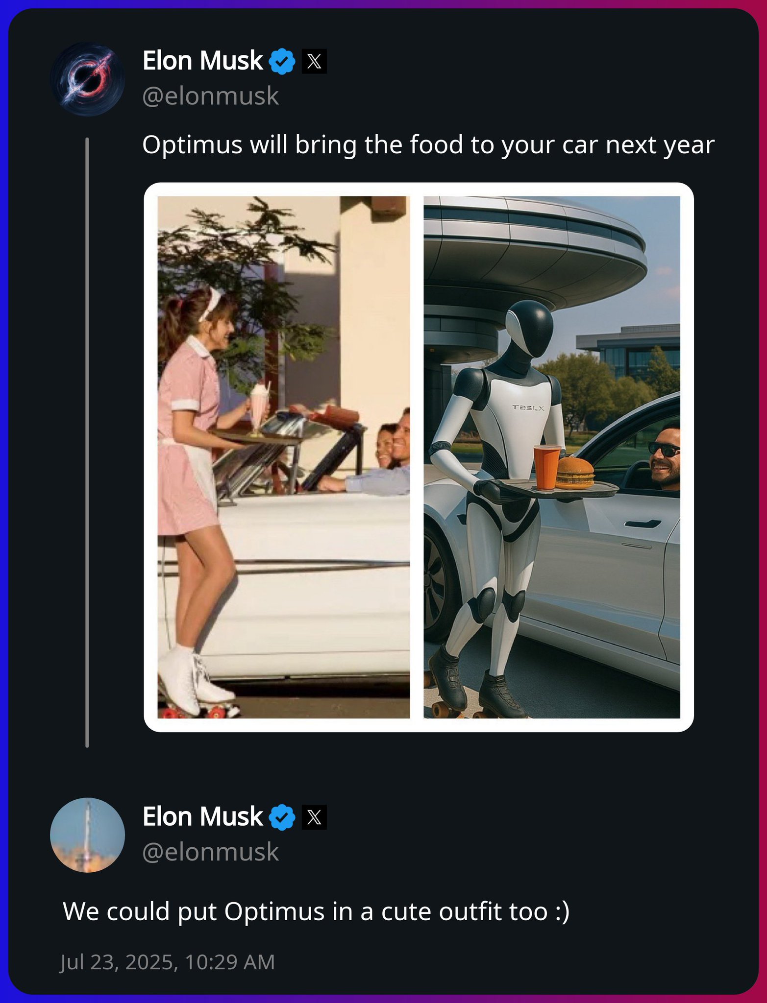This screenshot has width=767, height=1003.
Task: Open the @elonmusk handle in reply tweet
Action: tap(211, 852)
